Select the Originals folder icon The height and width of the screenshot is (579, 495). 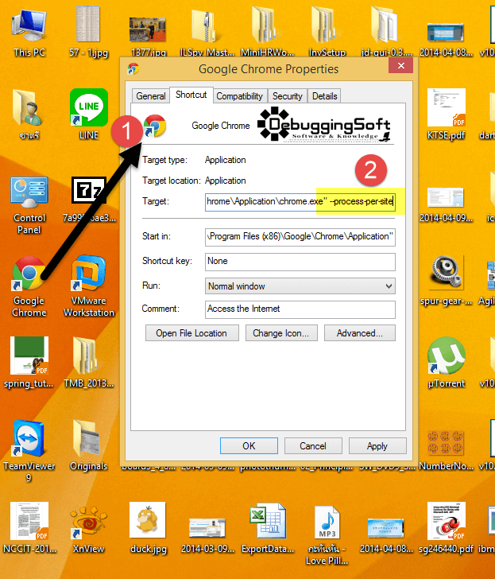point(86,438)
